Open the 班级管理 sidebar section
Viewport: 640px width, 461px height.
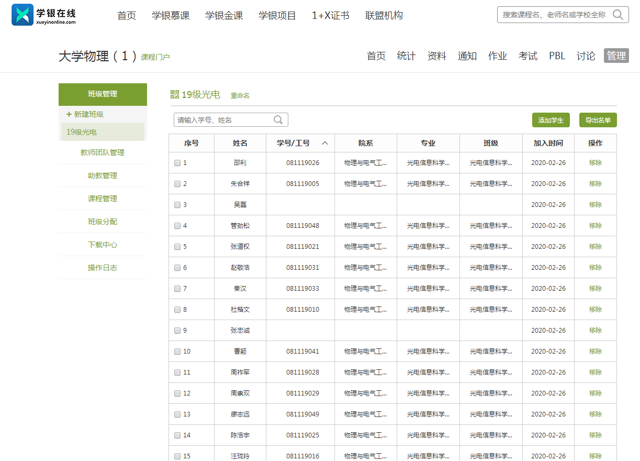coord(103,94)
